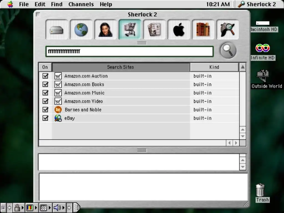Open the News newspaper channel
Viewport: 284px width, 213px height.
[x=154, y=29]
